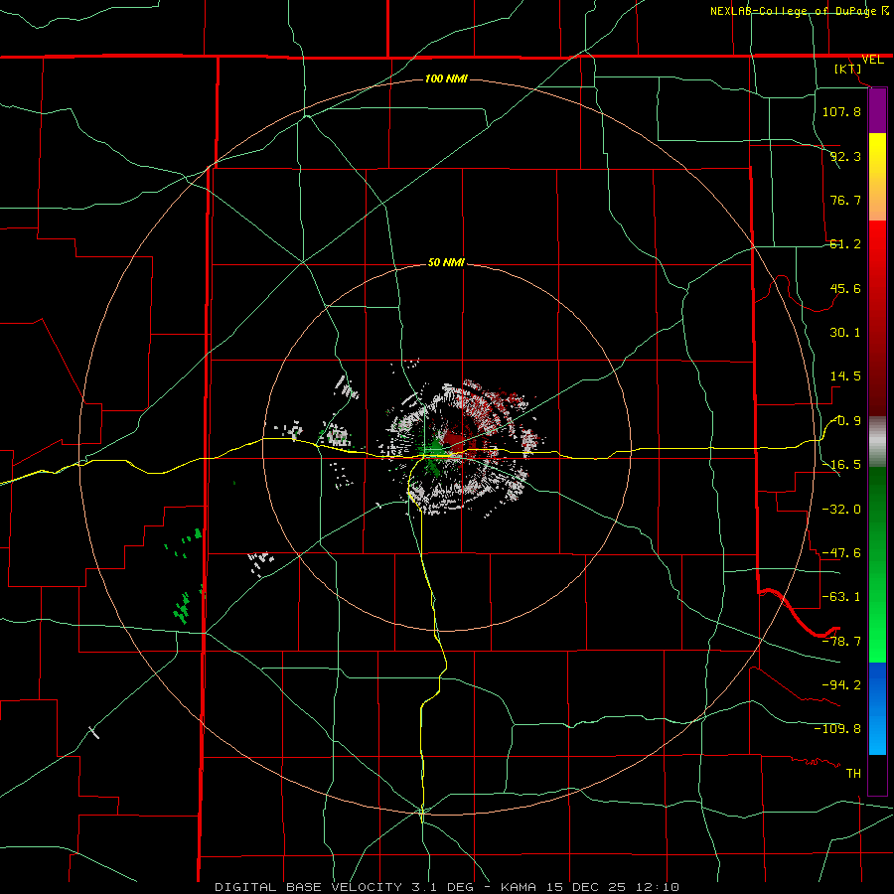Screen dimensions: 894x894
Task: Click the Digital Base Velocity product caption
Action: pyautogui.click(x=446, y=887)
